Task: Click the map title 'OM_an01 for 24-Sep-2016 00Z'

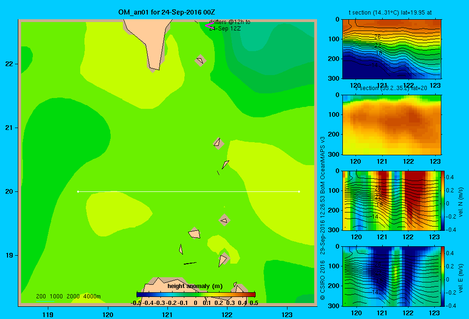Action: (x=166, y=12)
